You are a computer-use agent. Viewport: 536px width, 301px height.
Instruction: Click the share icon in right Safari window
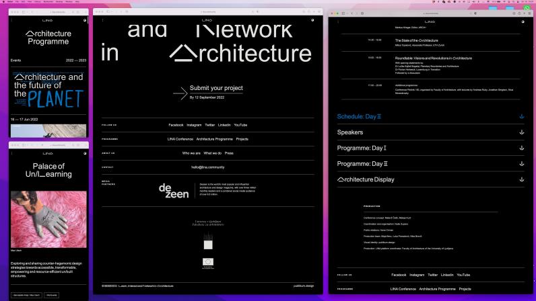[x=519, y=13]
